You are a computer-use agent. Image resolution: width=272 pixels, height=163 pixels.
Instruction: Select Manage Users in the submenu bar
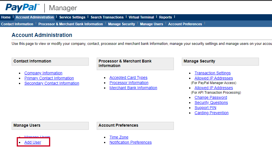tap(152, 24)
